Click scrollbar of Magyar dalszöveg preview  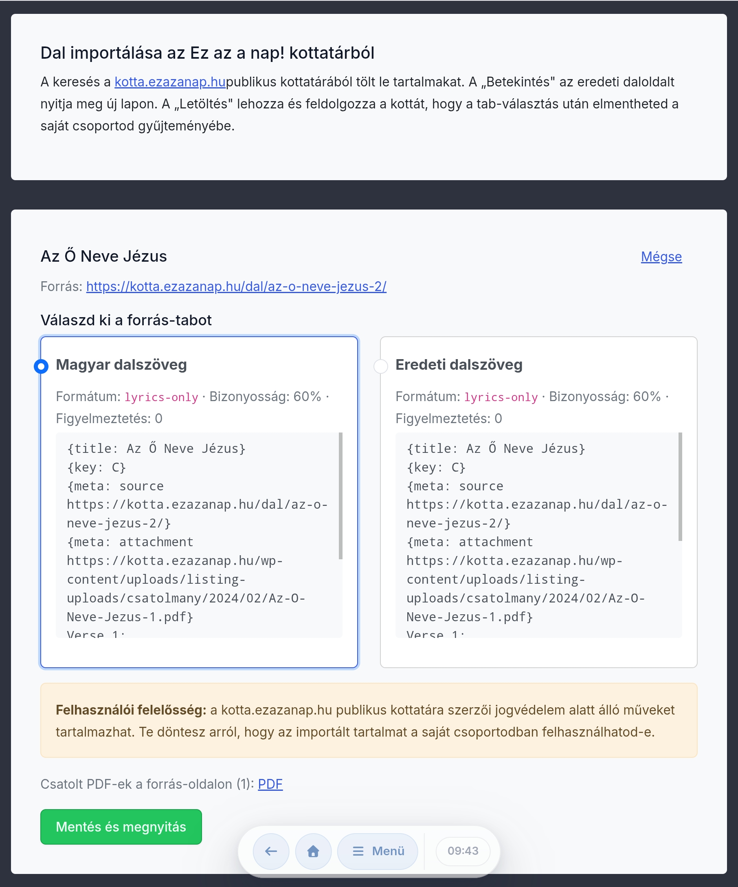(x=340, y=495)
